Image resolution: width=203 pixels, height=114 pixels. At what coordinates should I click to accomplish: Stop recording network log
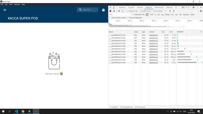110,11
